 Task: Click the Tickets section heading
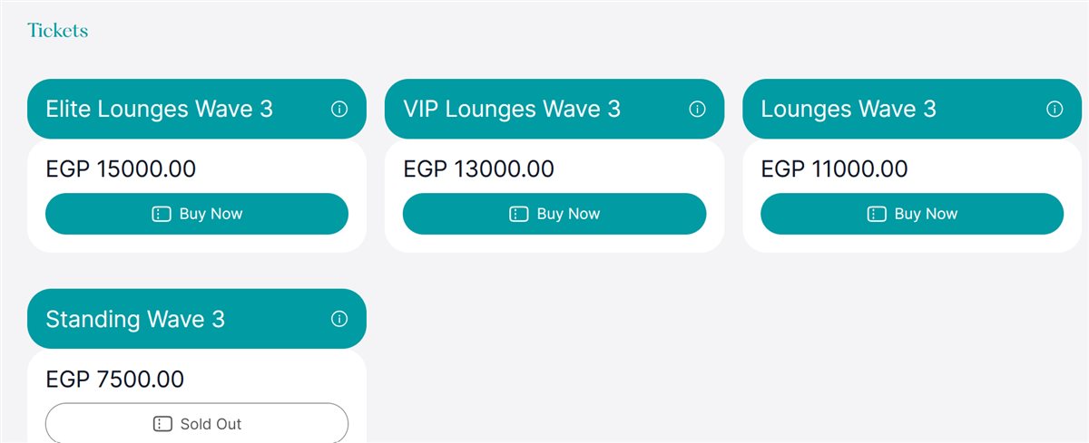tap(57, 30)
